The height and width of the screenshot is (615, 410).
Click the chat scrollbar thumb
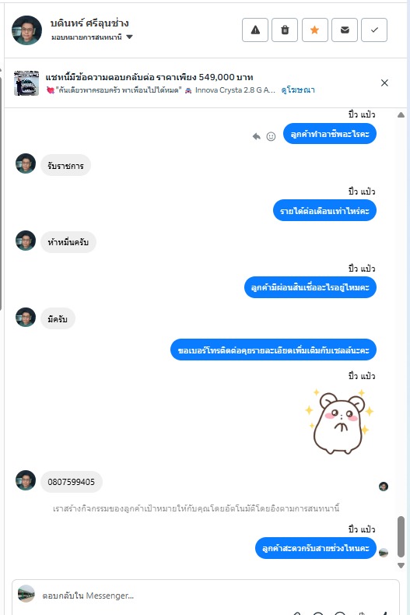tap(401, 536)
